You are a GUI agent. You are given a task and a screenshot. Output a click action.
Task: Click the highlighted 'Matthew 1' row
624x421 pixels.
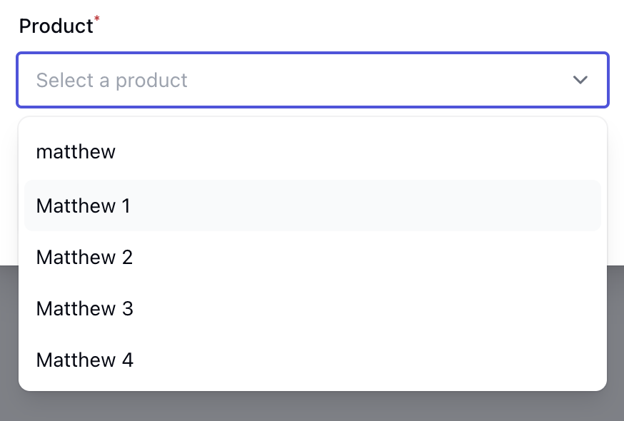[312, 206]
